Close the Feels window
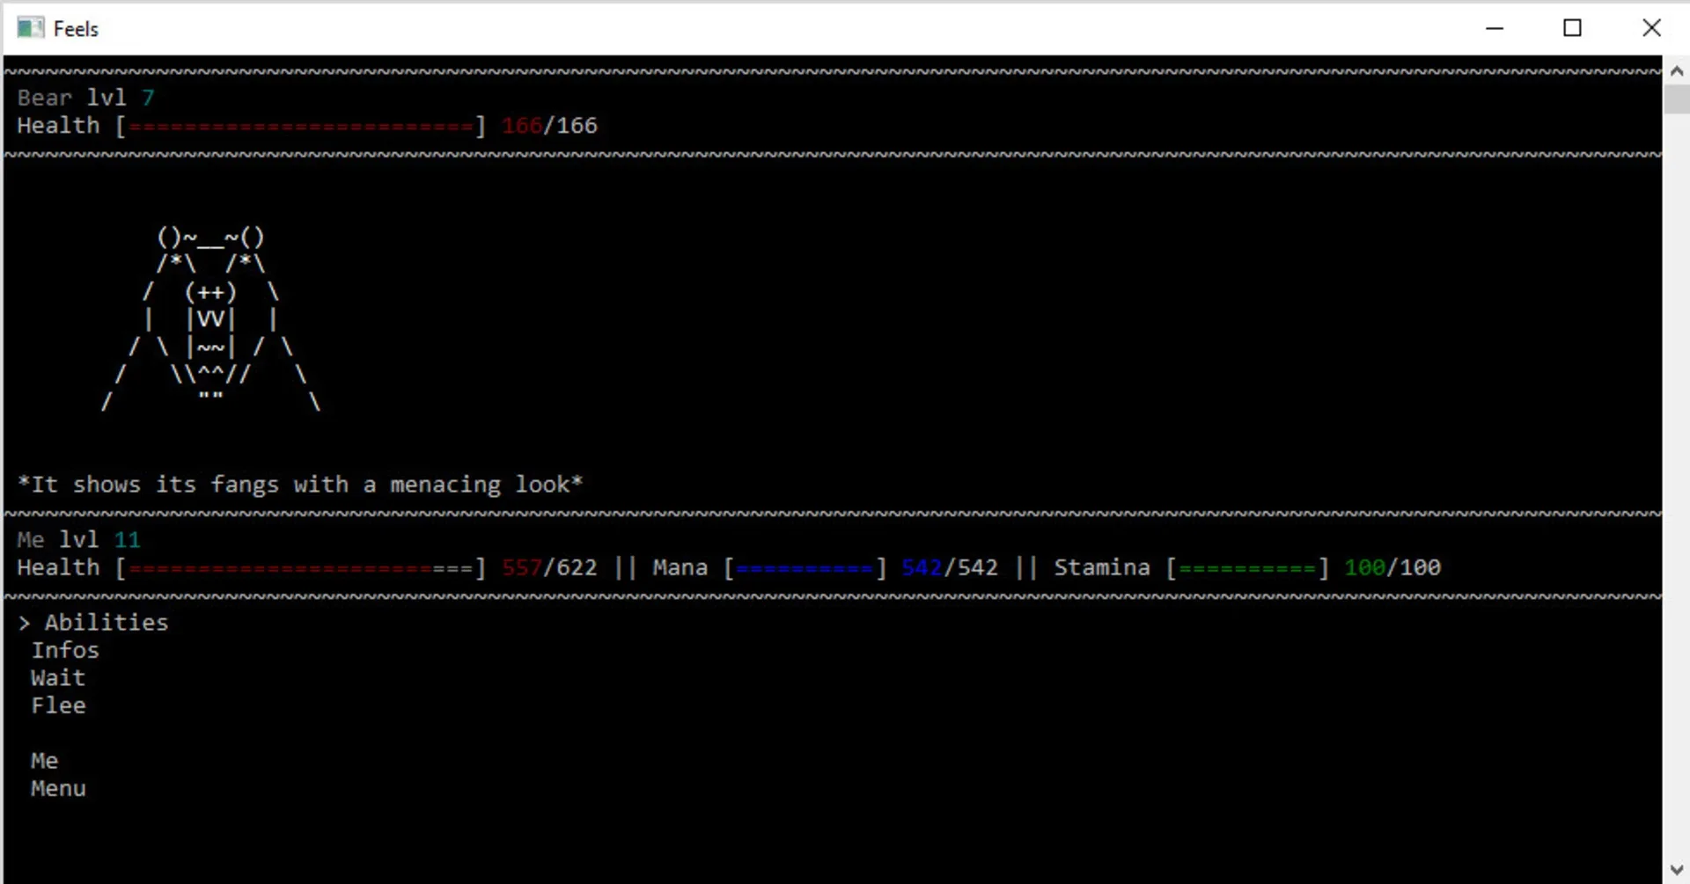1690x884 pixels. pyautogui.click(x=1651, y=28)
